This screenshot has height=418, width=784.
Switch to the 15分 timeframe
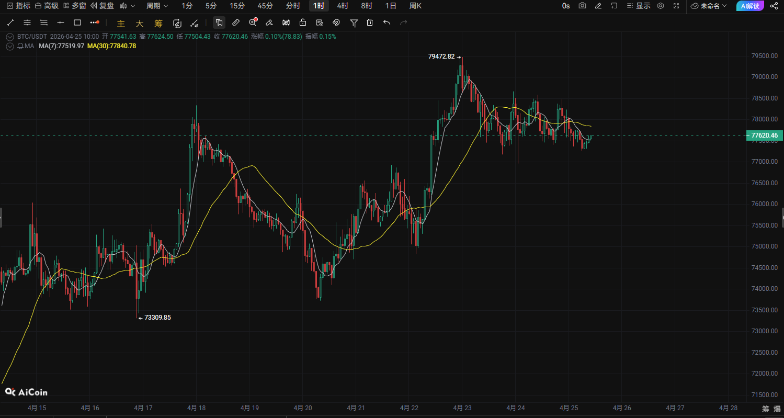[237, 6]
